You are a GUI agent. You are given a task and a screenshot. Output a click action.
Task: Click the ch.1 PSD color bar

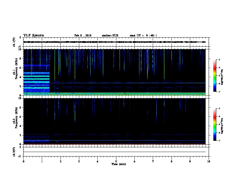(215, 76)
